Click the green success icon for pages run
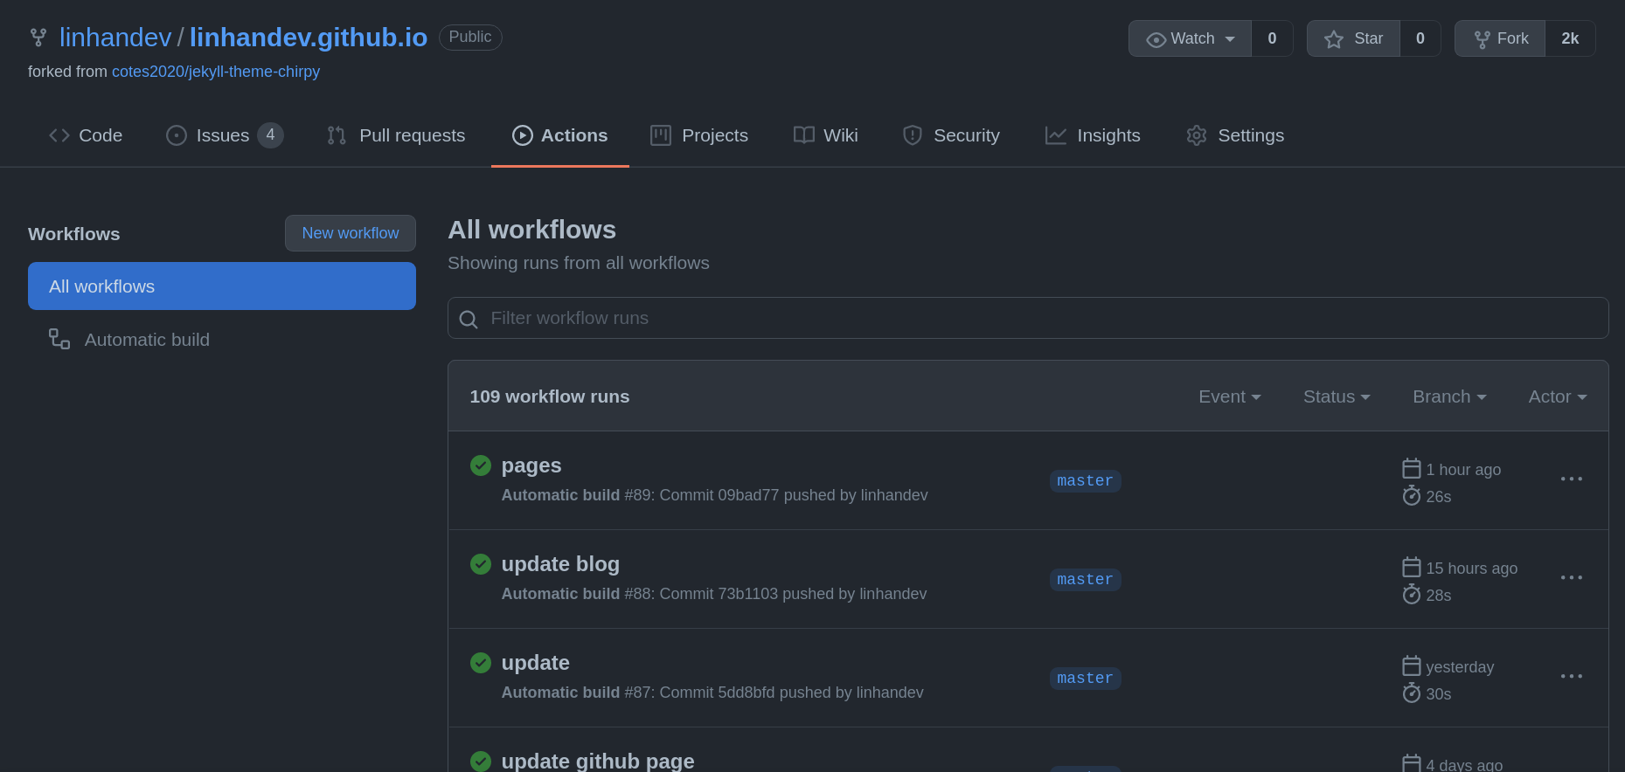 (481, 465)
